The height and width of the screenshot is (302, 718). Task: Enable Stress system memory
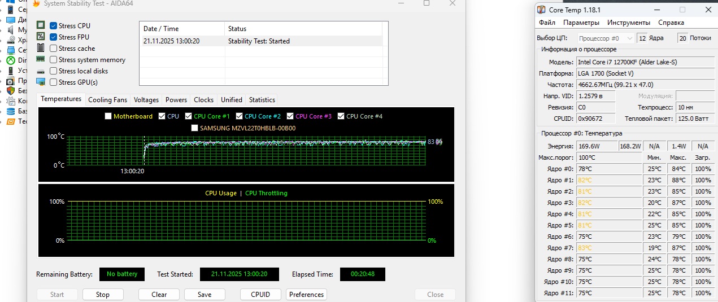point(53,59)
